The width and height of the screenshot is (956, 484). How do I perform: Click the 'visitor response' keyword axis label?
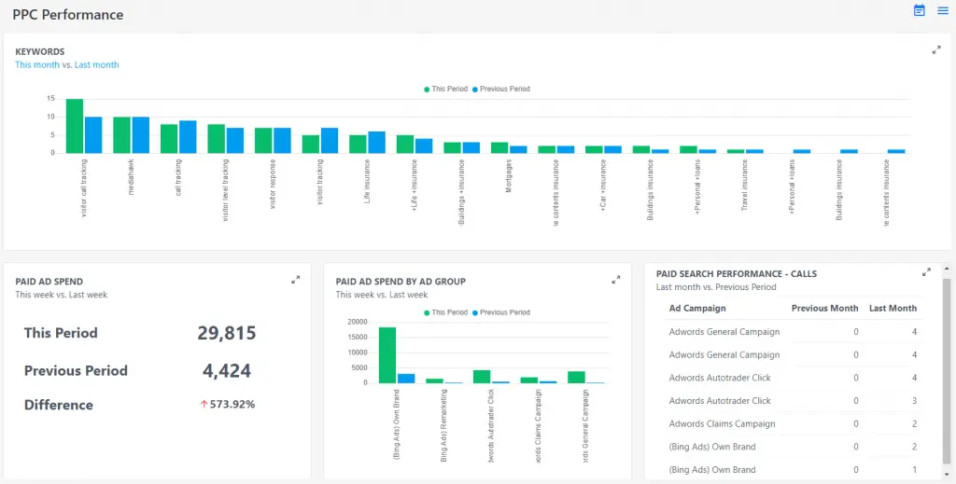(x=273, y=185)
